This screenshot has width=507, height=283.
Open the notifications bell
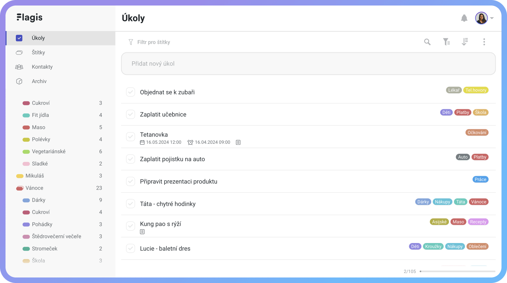pos(464,18)
